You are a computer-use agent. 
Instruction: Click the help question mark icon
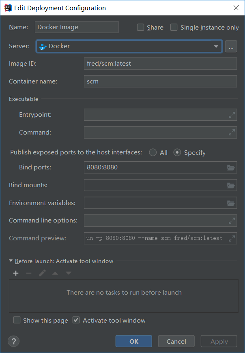pos(13,341)
